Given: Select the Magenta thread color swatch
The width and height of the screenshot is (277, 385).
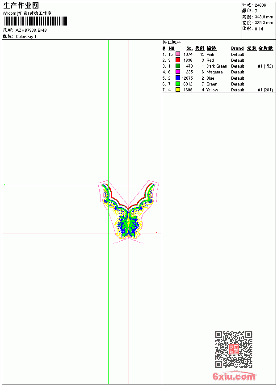Looking at the screenshot, I should (178, 72).
